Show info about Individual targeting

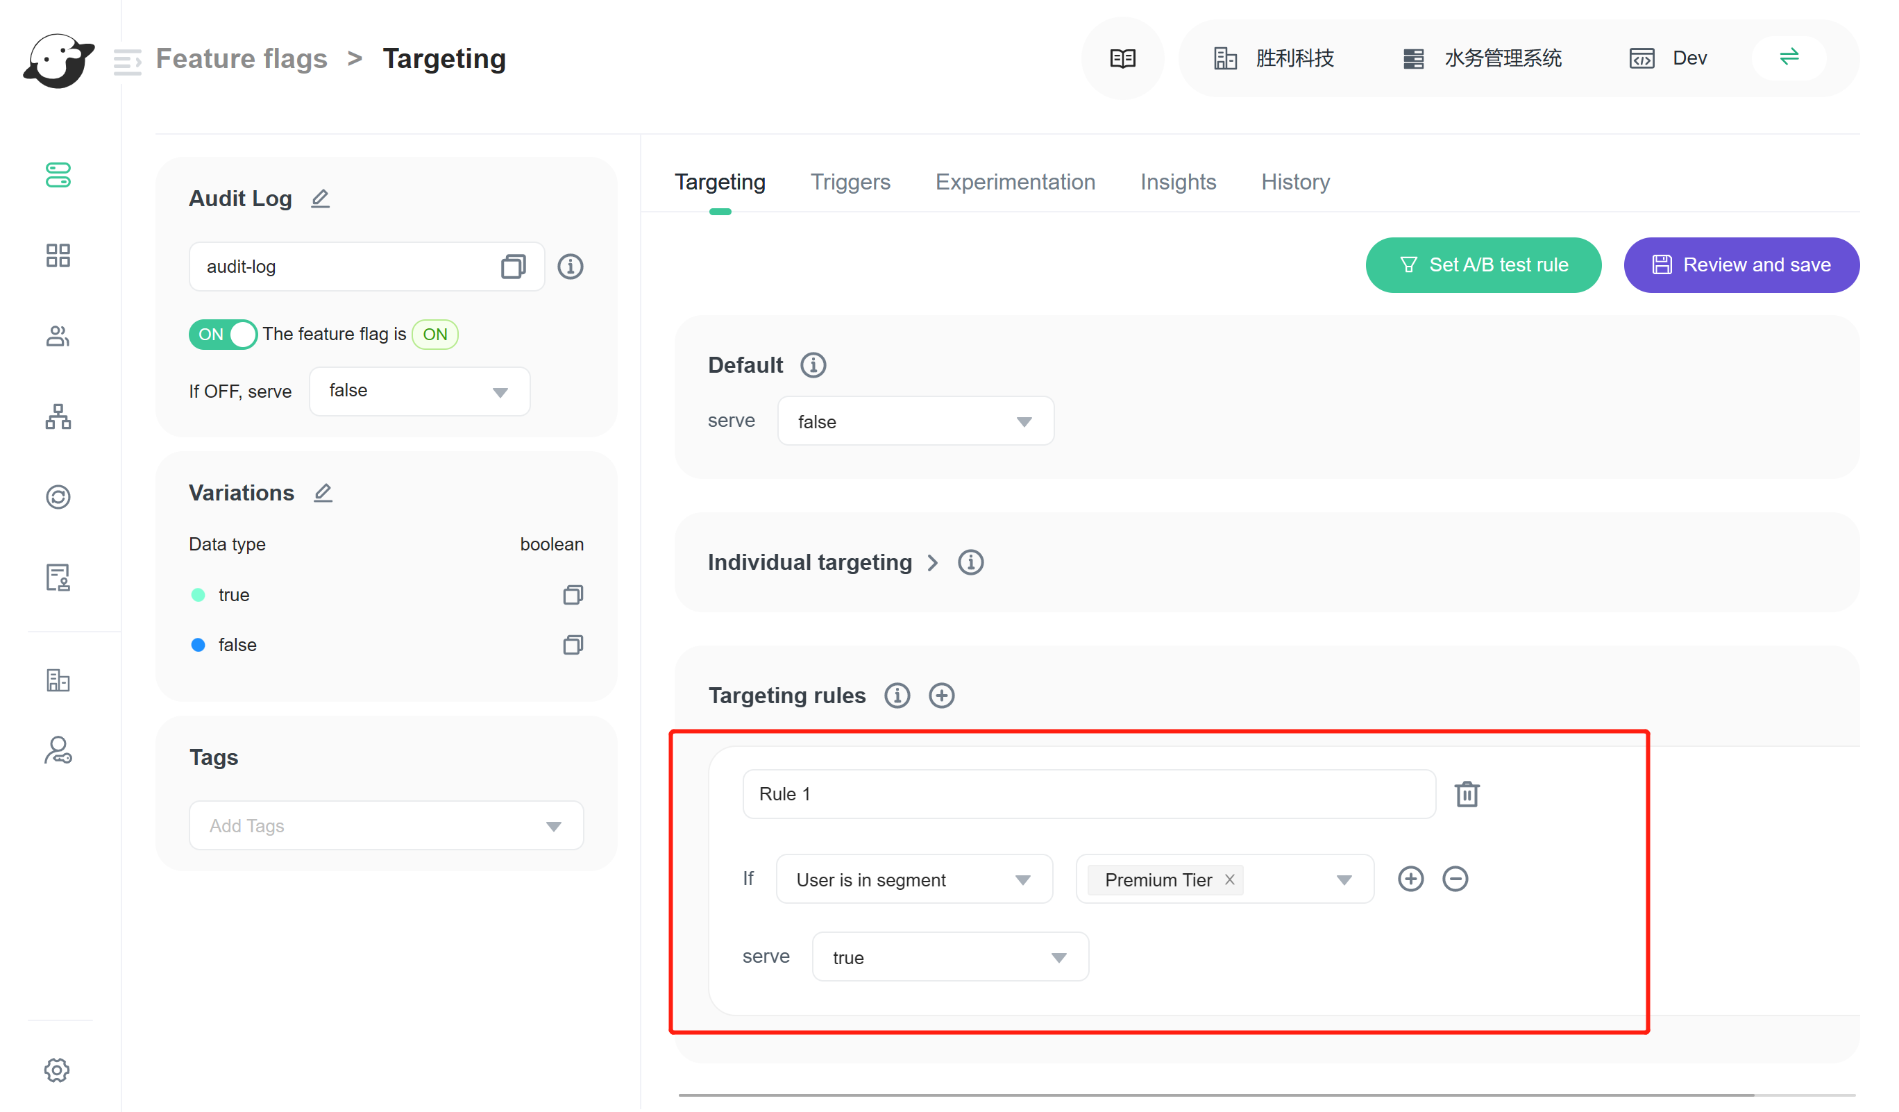click(x=970, y=563)
